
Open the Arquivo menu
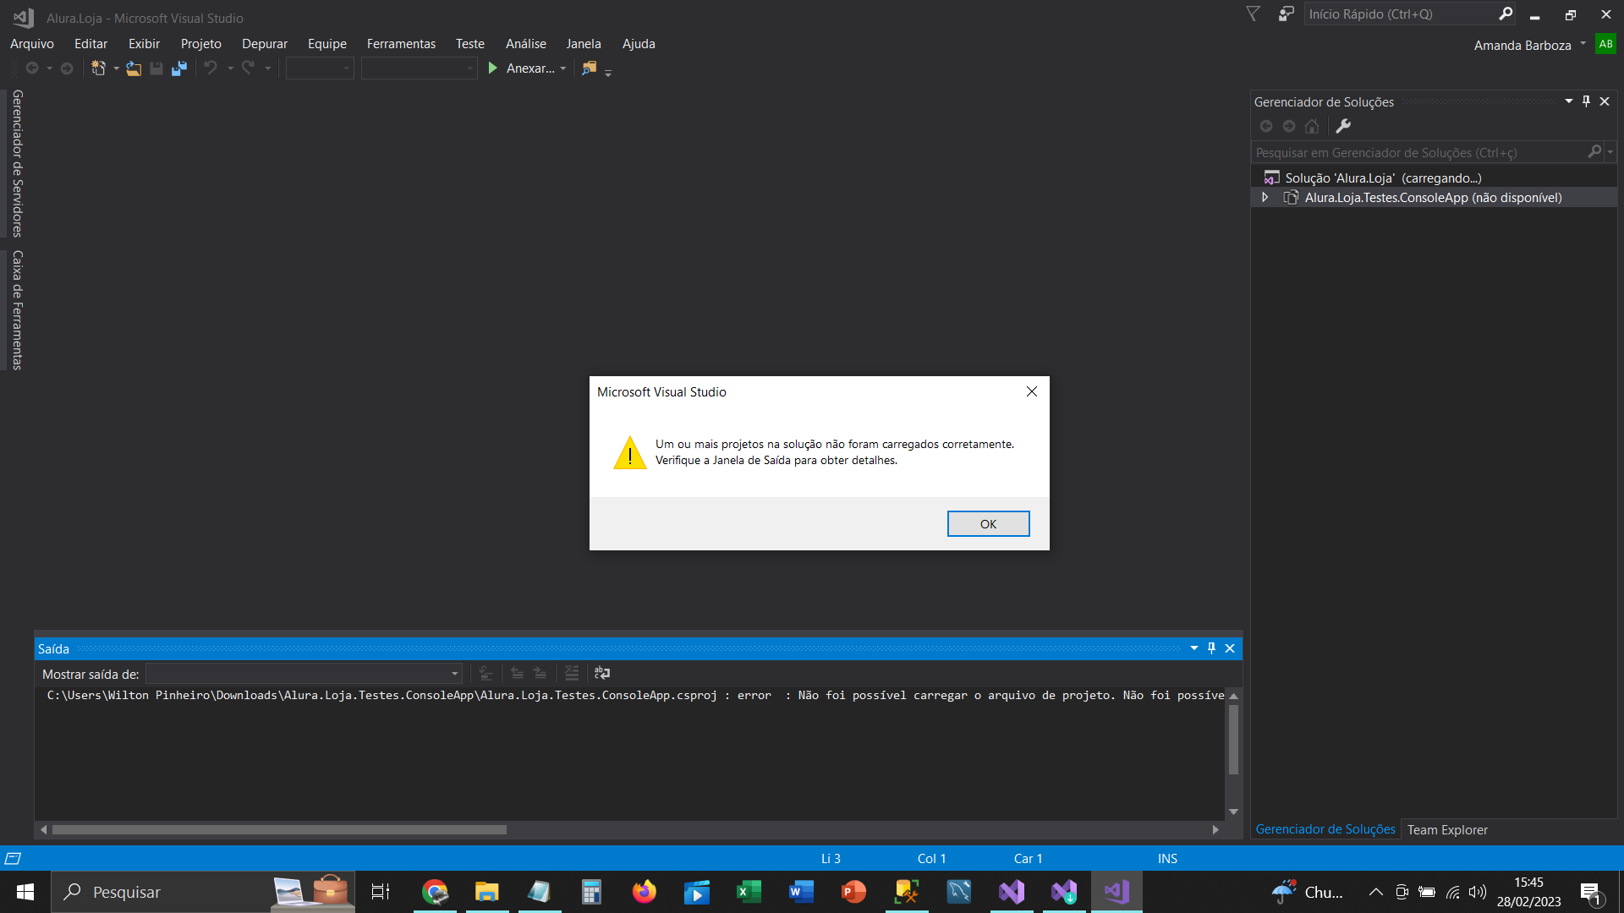coord(32,44)
